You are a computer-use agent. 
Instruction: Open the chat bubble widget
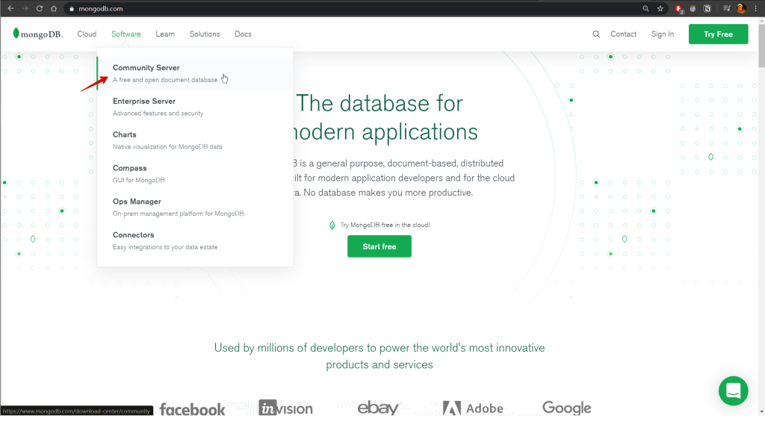tap(733, 390)
